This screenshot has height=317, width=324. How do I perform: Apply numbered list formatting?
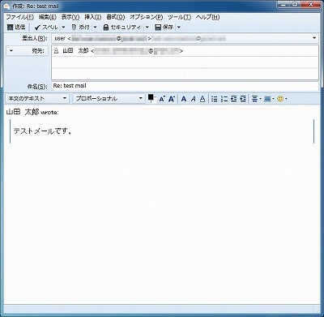coord(224,99)
